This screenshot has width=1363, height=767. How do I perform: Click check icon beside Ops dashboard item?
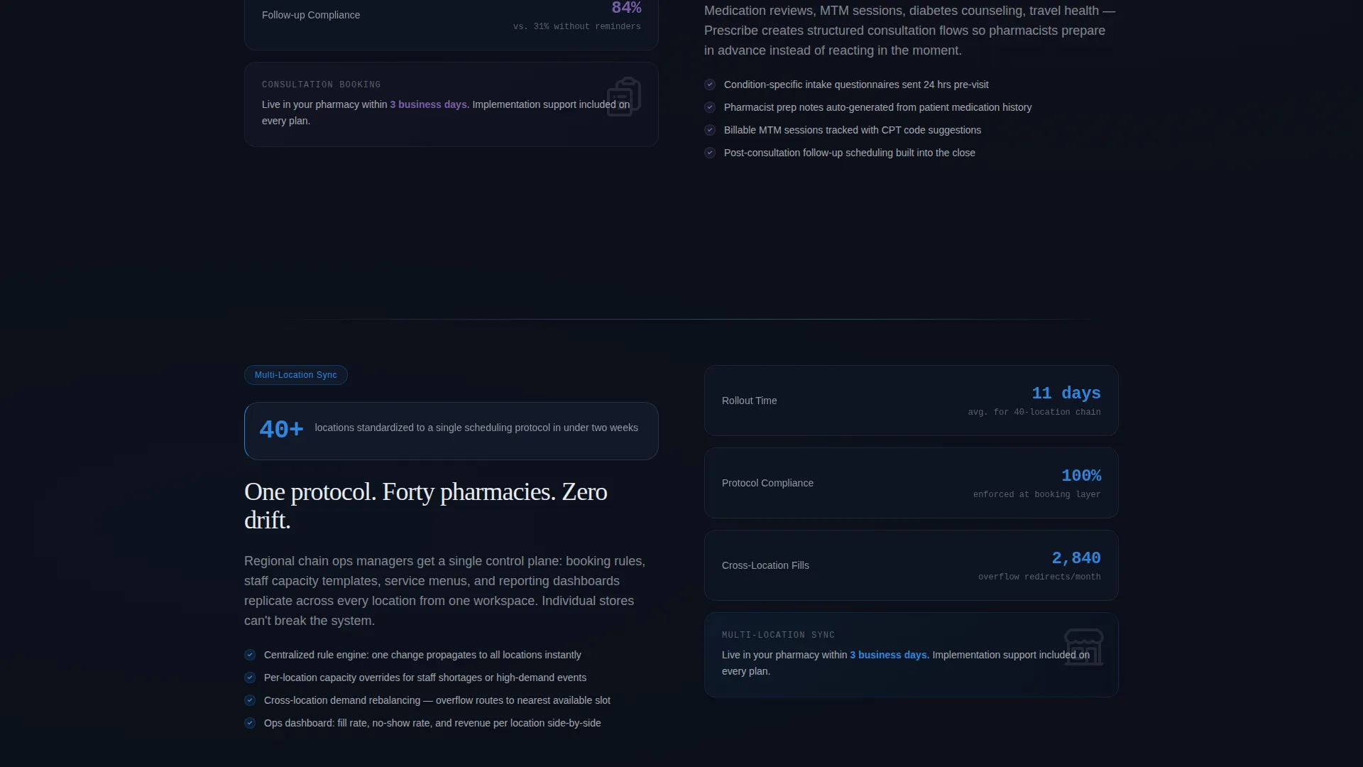[250, 723]
